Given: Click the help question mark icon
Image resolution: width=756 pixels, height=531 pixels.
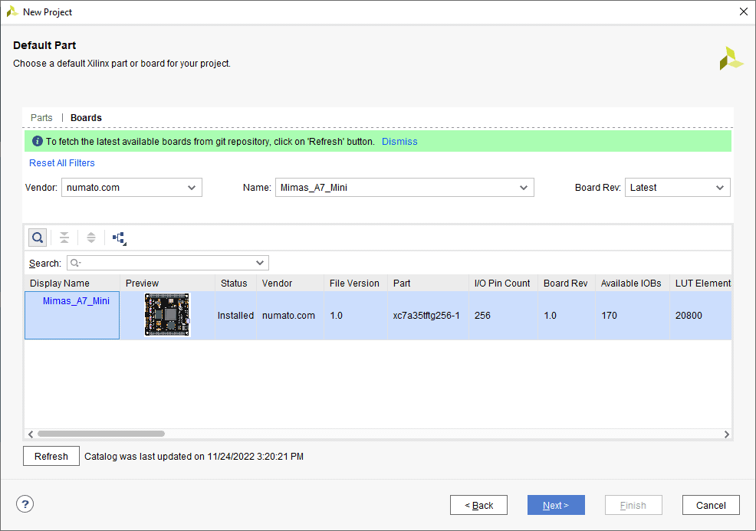Looking at the screenshot, I should tap(25, 504).
